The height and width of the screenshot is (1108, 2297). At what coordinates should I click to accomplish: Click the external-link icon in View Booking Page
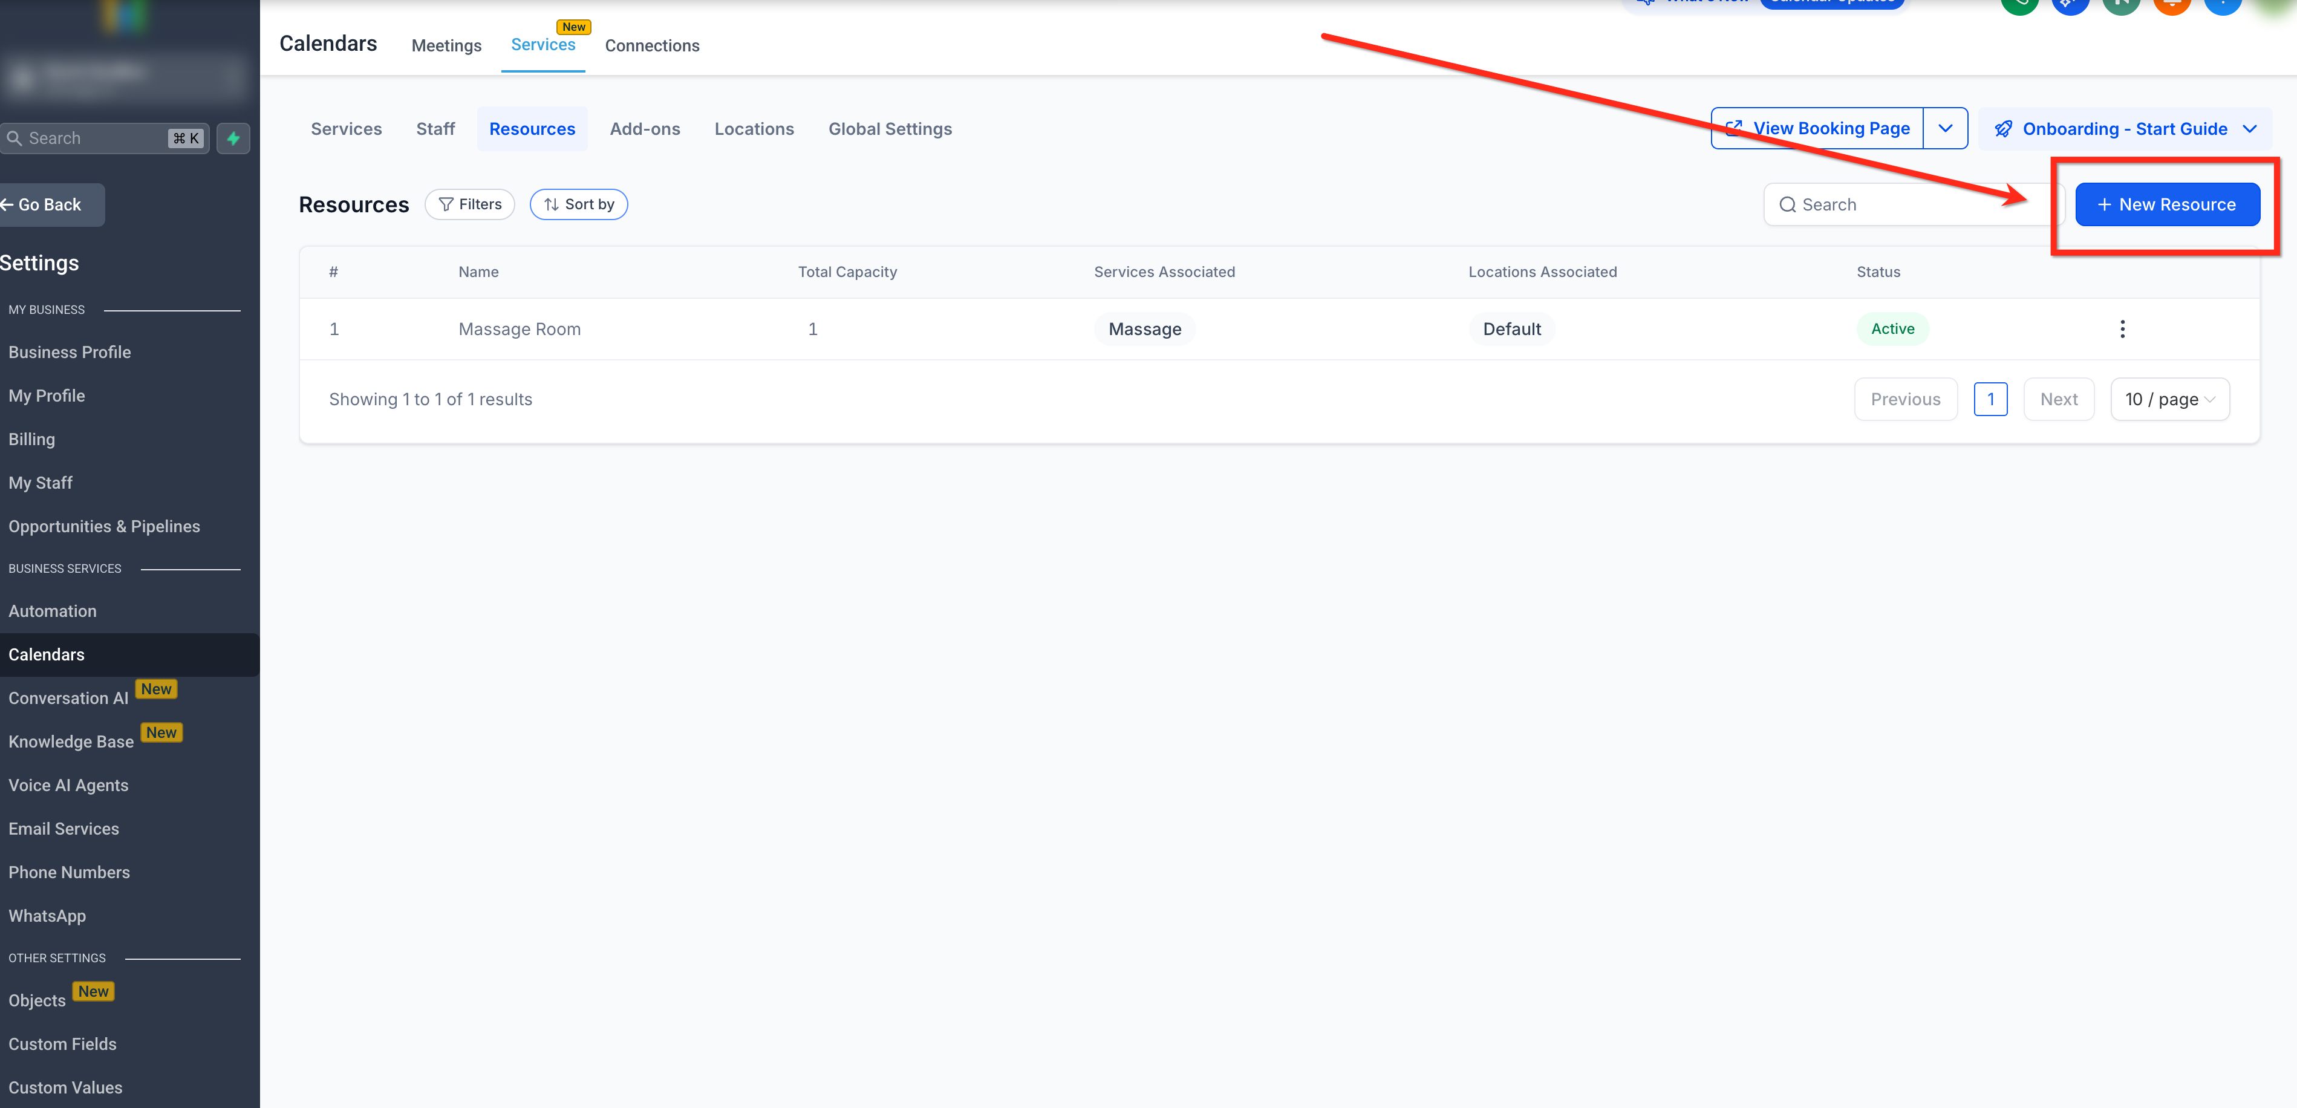click(x=1735, y=128)
